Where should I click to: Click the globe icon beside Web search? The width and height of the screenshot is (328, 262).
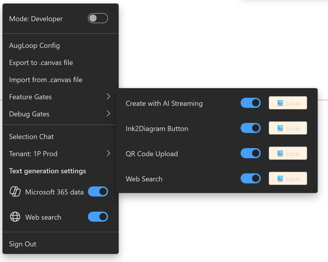click(x=15, y=217)
